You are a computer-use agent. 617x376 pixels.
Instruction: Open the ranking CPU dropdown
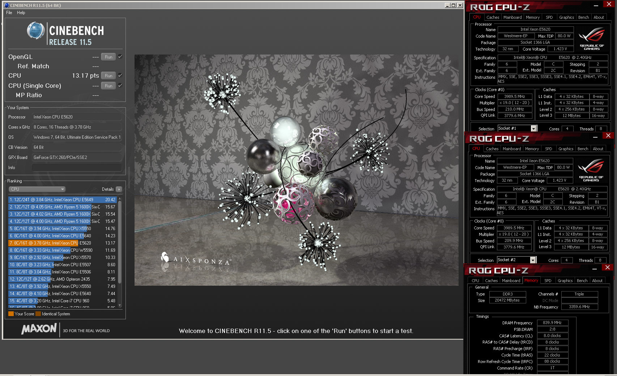[37, 189]
